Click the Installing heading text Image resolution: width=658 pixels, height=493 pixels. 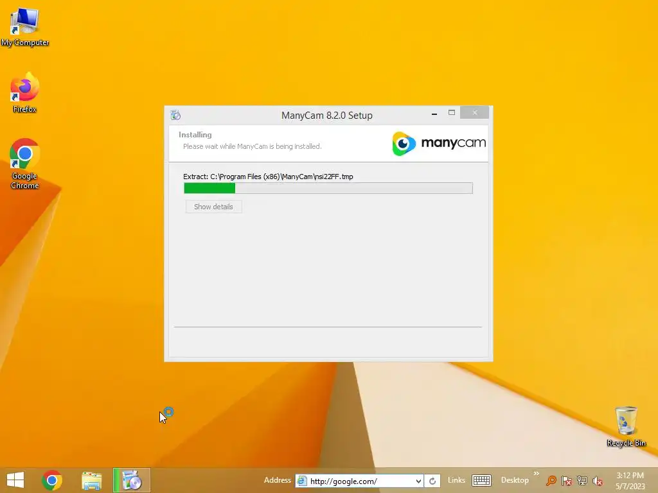[x=195, y=135]
